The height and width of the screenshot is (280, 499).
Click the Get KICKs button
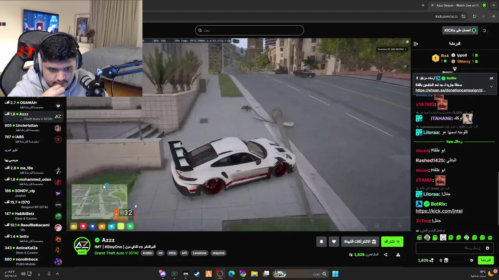[x=460, y=30]
